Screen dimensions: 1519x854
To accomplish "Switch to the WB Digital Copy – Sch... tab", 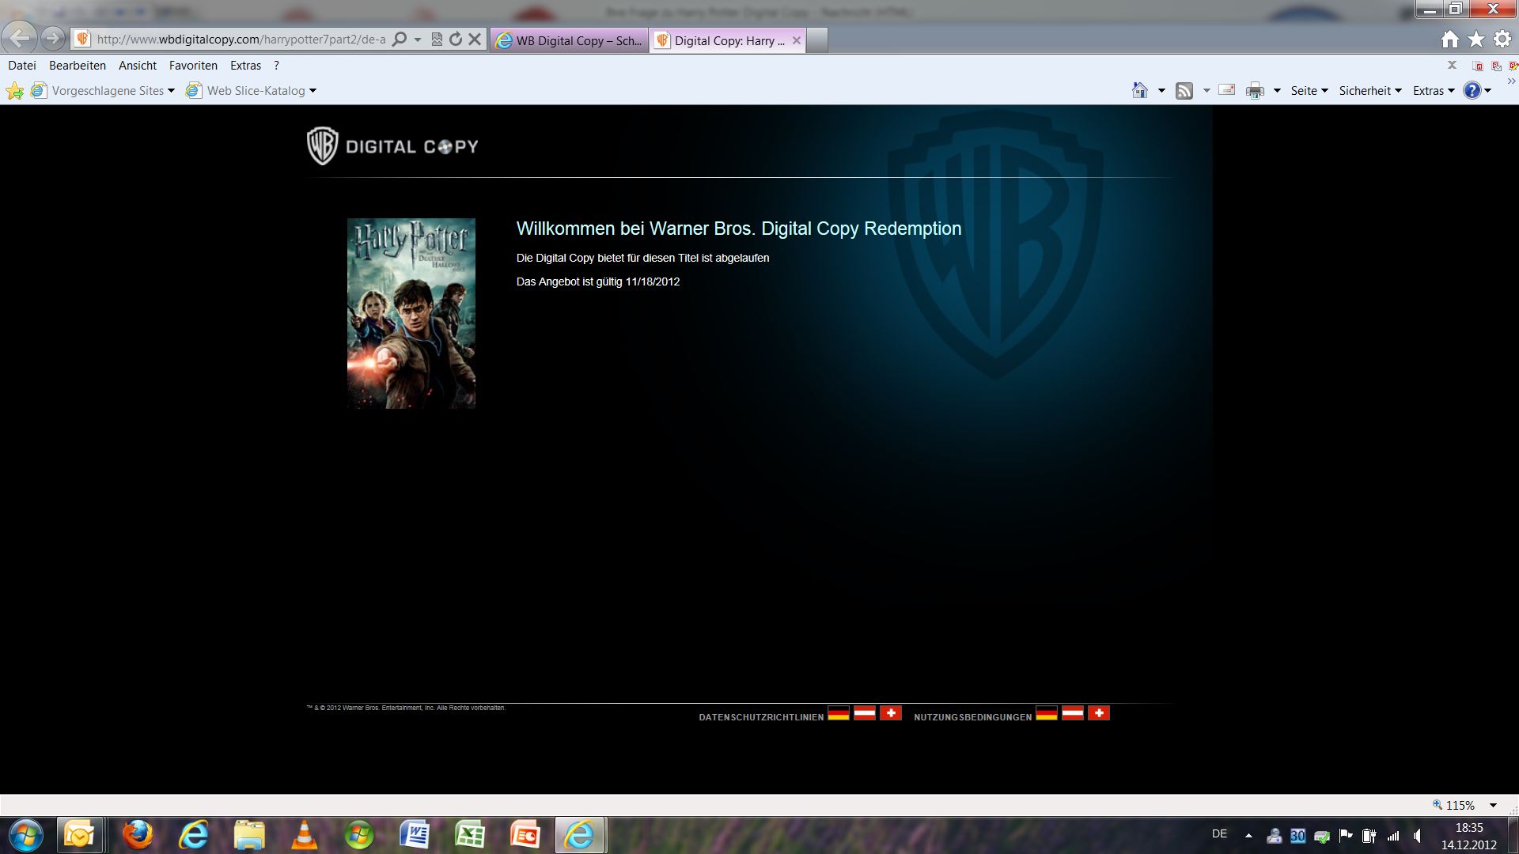I will (570, 41).
